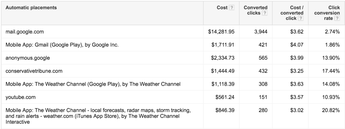The width and height of the screenshot is (345, 129).
Task: Click the 14.08% conversion rate
Action: 331,84
